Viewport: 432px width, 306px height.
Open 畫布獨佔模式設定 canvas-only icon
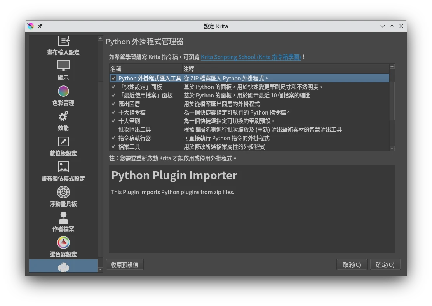click(63, 167)
